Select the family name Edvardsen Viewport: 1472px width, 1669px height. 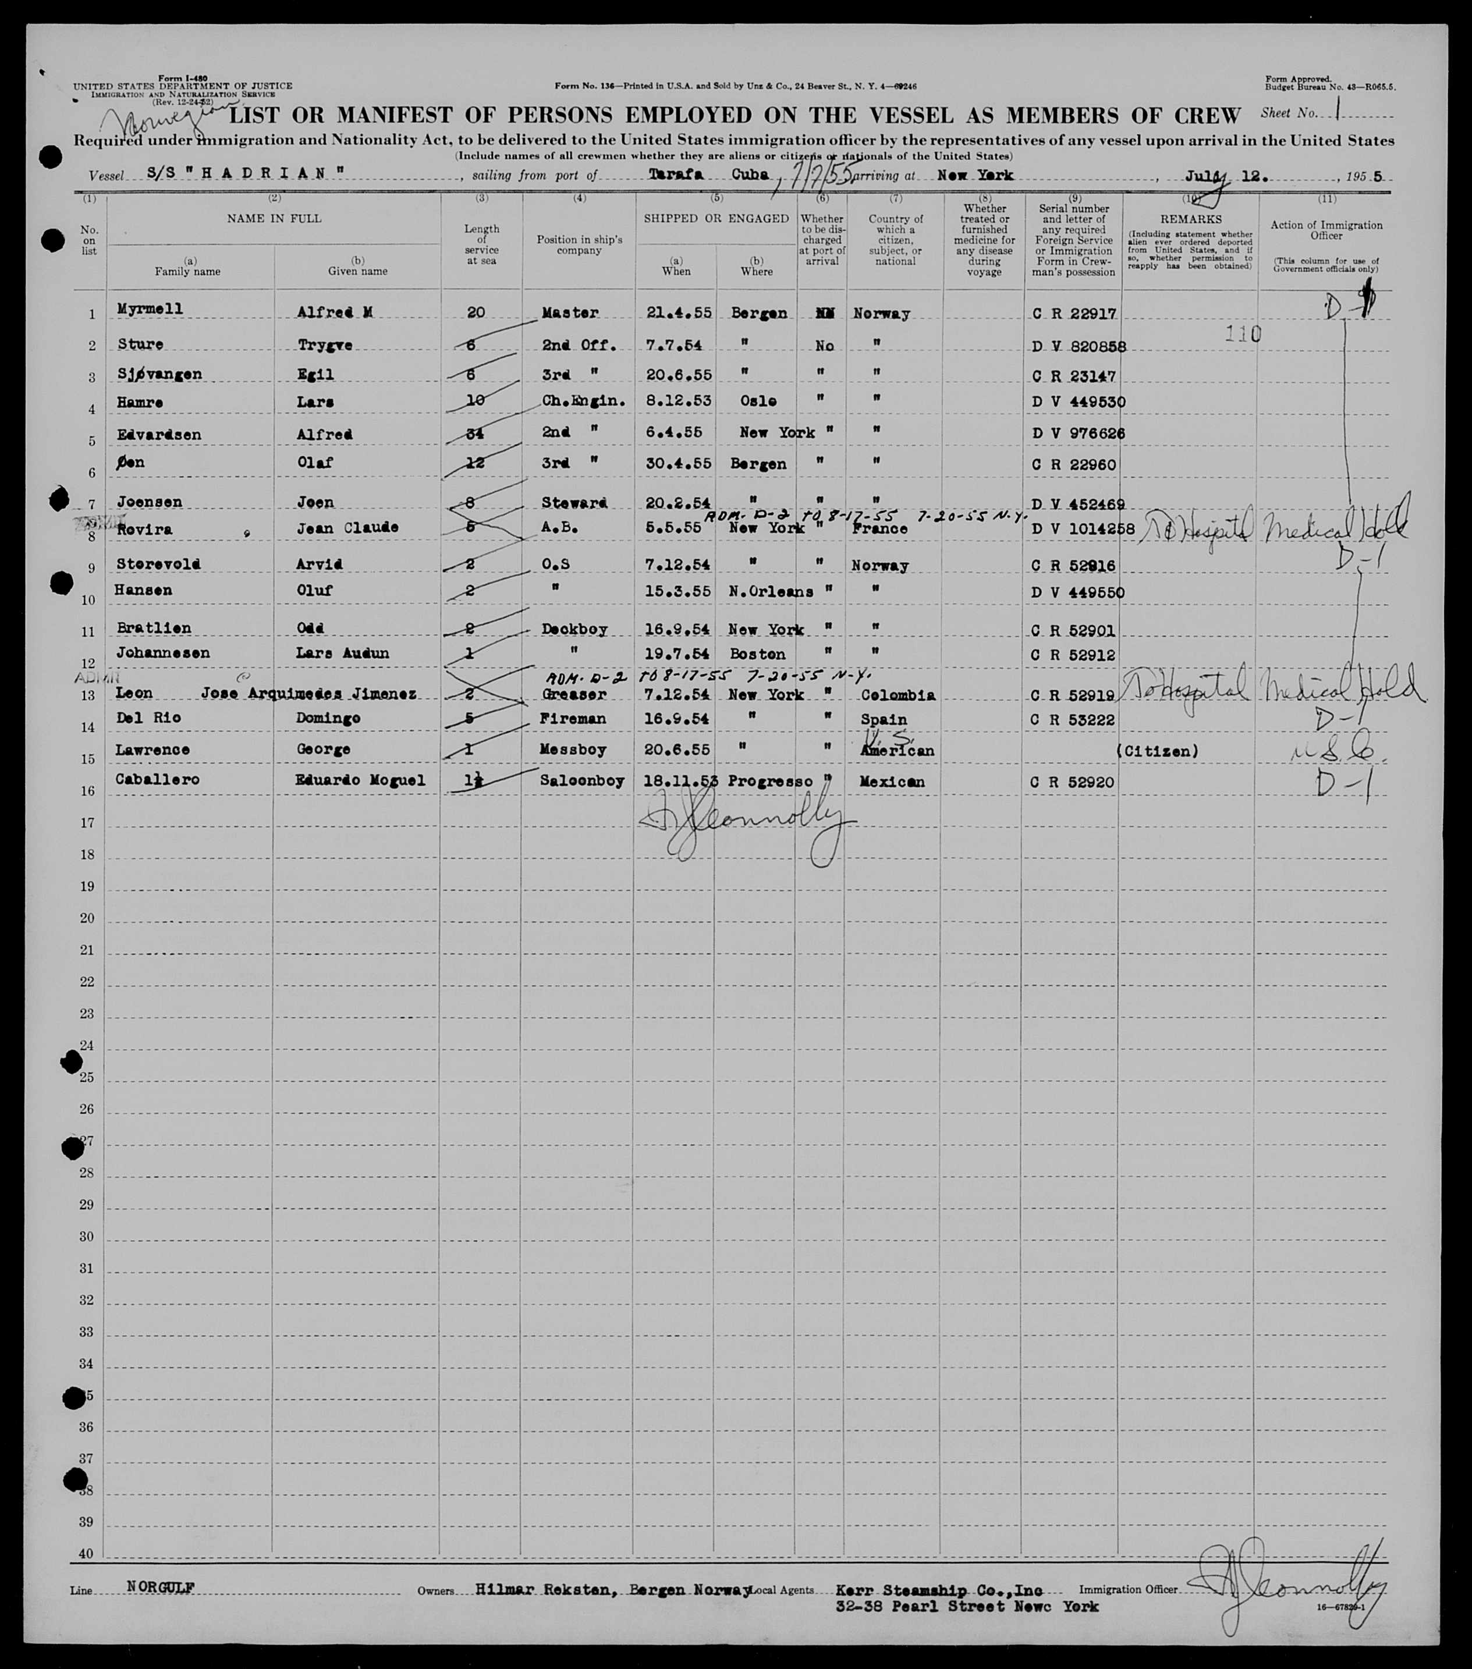159,434
